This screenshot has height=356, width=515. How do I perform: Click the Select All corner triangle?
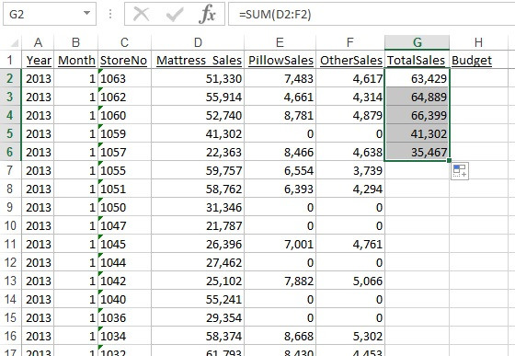point(14,42)
